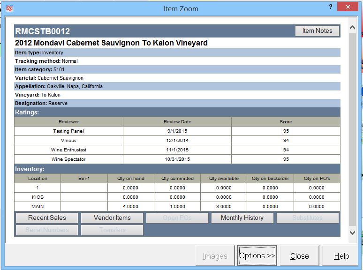Click the Wine Spectator reviewer row
This screenshot has width=363, height=270.
click(68, 159)
